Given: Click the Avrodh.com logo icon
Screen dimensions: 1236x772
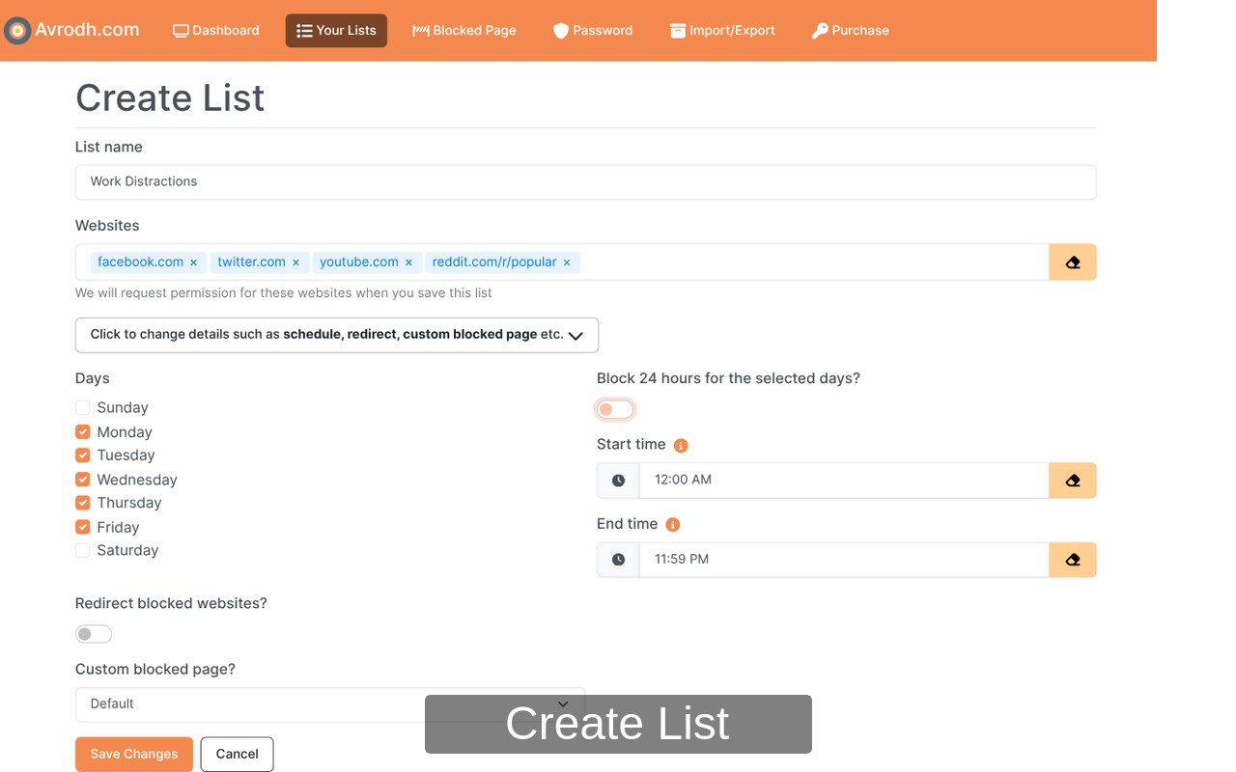Looking at the screenshot, I should pos(17,30).
